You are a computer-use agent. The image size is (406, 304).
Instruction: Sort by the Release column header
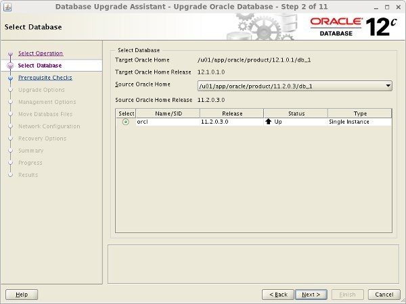point(232,113)
